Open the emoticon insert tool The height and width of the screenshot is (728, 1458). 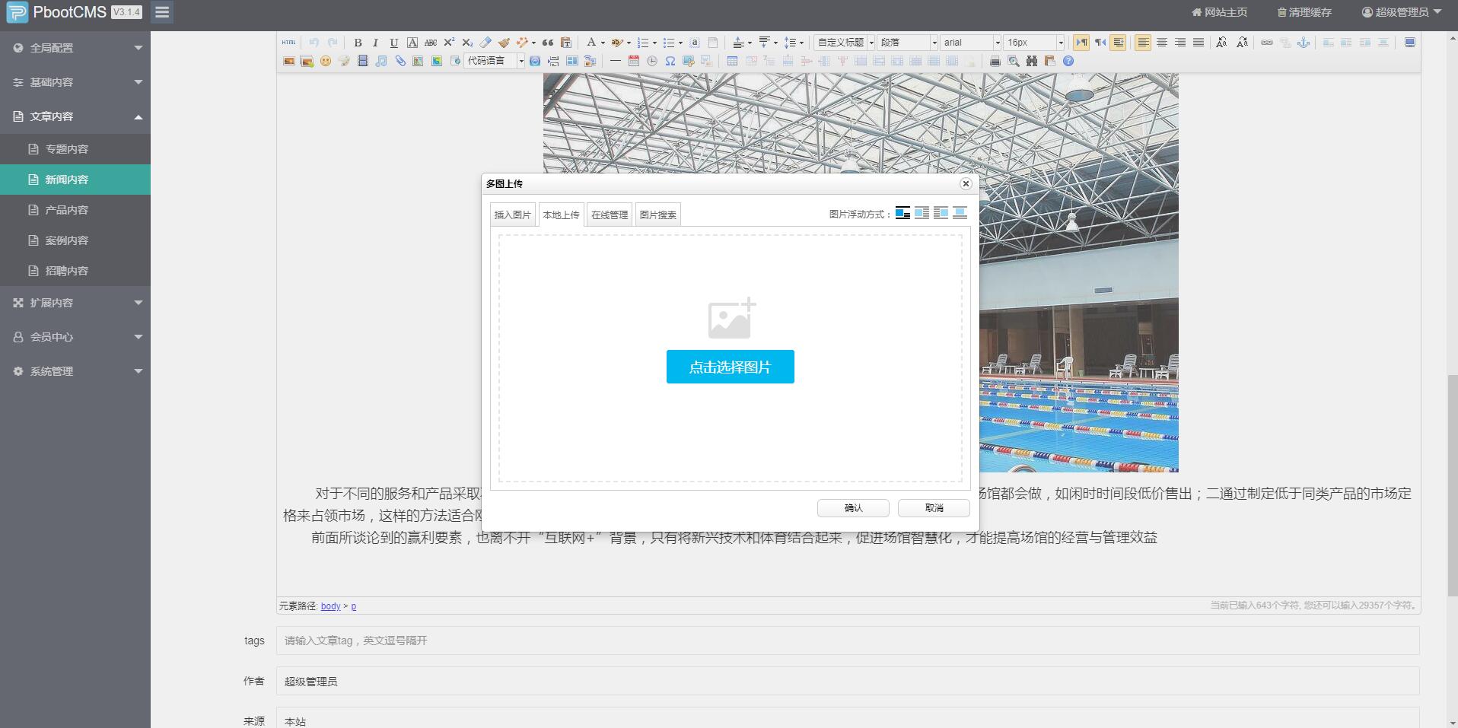[x=326, y=62]
